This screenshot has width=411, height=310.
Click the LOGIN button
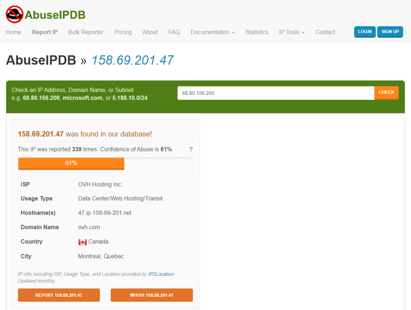[365, 32]
